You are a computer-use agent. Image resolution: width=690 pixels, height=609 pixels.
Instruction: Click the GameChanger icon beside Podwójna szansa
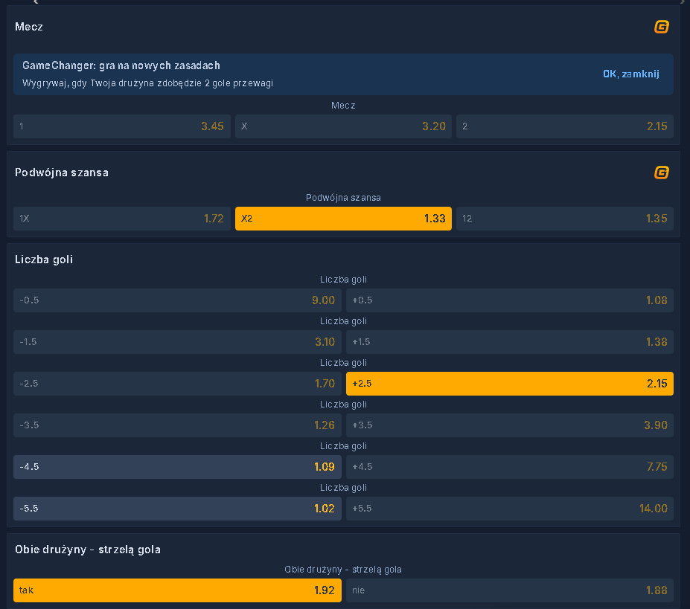[x=661, y=173]
